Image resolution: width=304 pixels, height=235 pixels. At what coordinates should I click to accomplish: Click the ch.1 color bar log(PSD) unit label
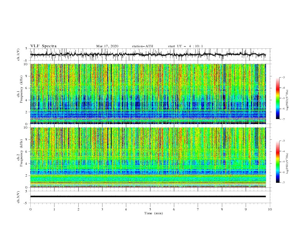pyautogui.click(x=287, y=100)
